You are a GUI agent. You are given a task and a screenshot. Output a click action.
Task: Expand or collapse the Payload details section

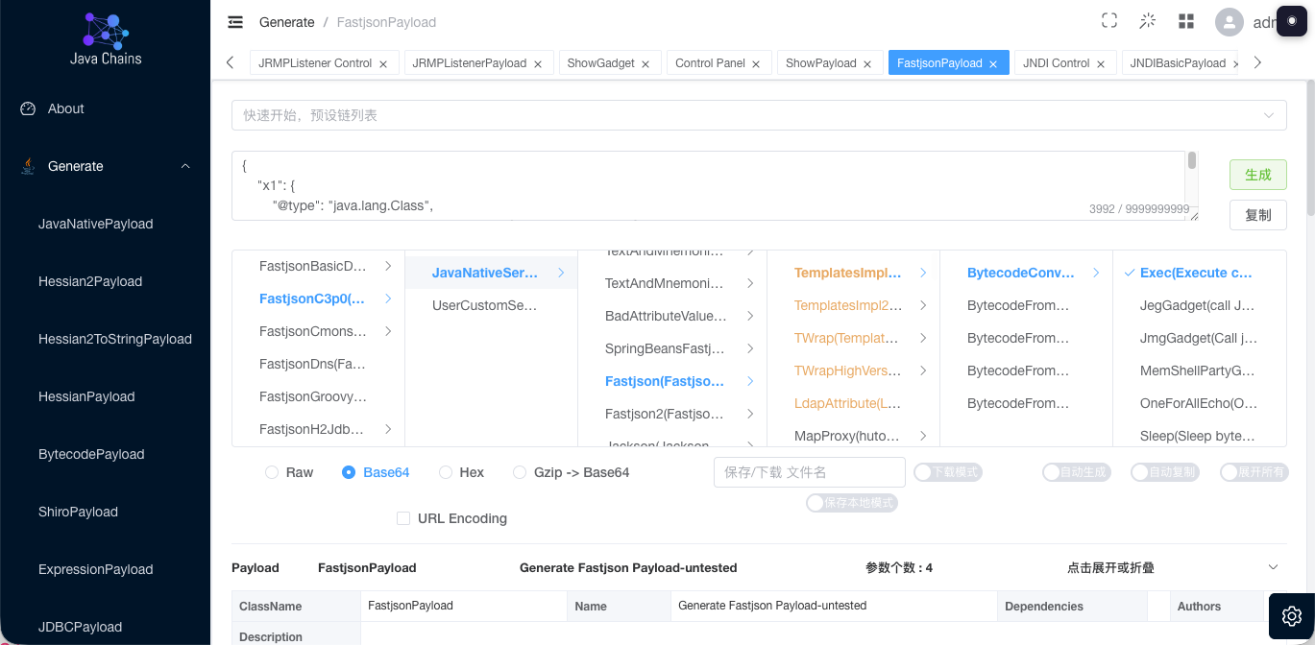(x=1274, y=567)
